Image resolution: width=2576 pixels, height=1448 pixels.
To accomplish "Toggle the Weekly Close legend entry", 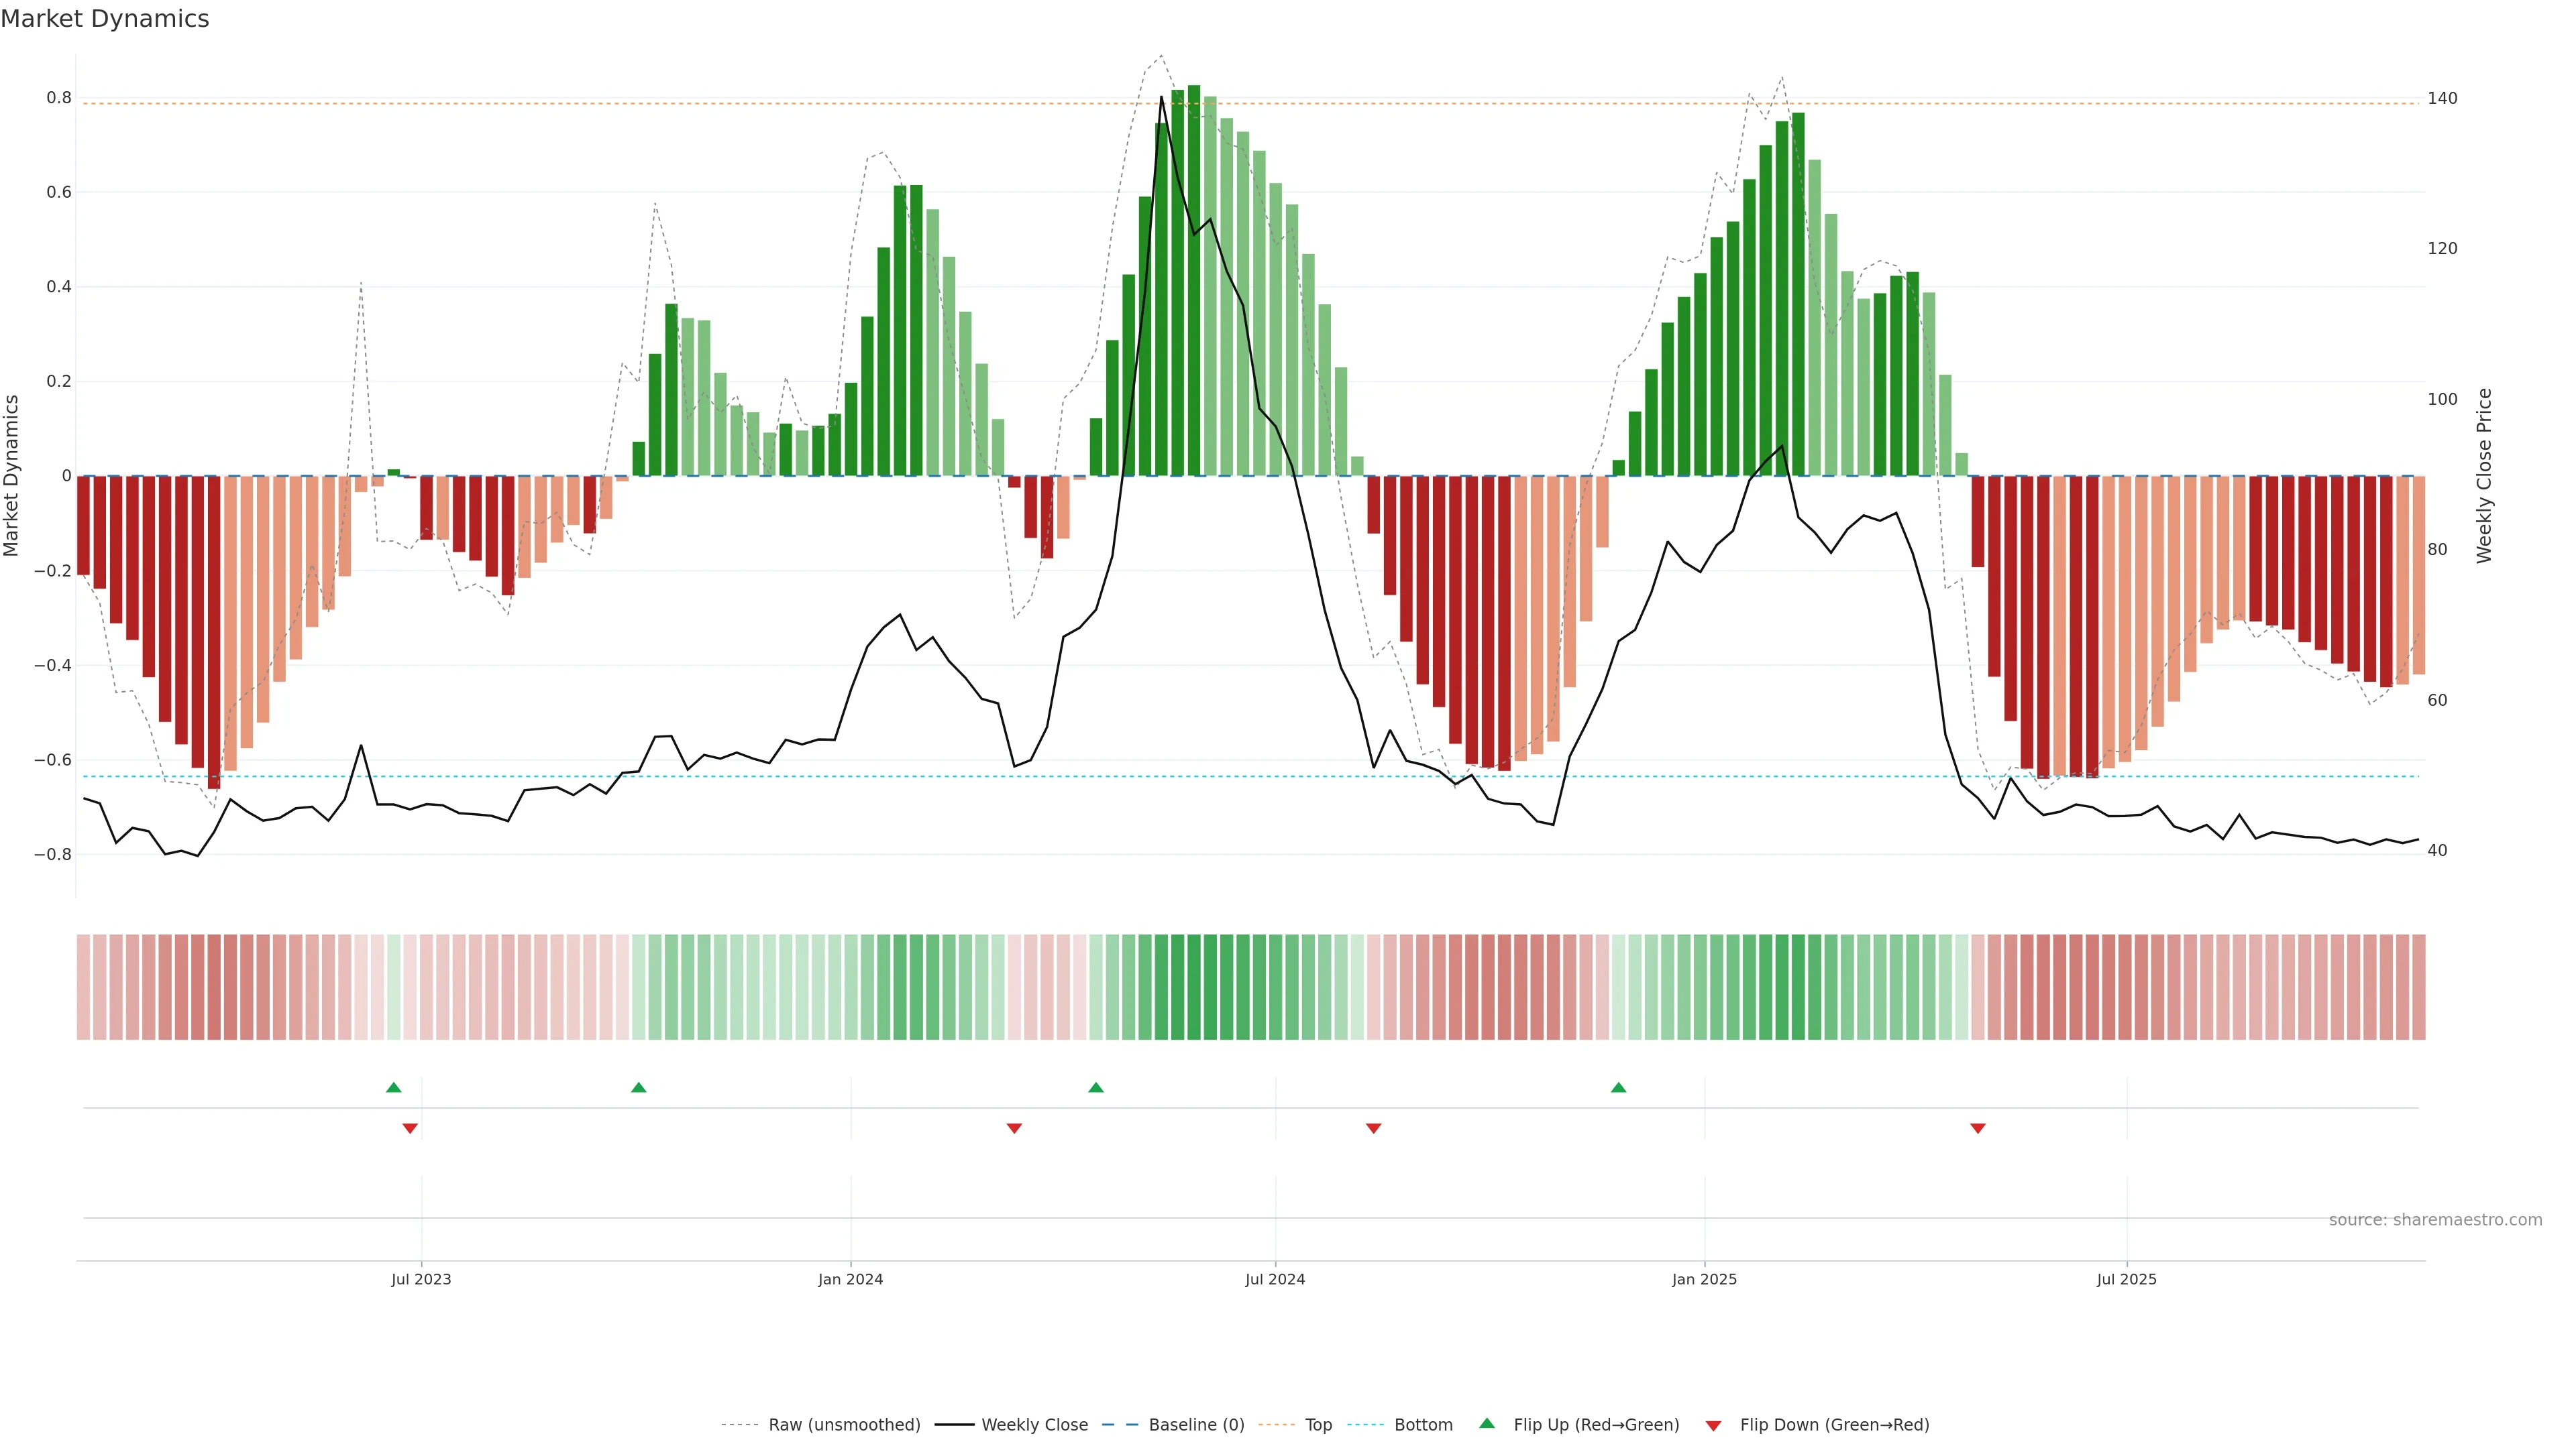I will click(x=1034, y=1425).
